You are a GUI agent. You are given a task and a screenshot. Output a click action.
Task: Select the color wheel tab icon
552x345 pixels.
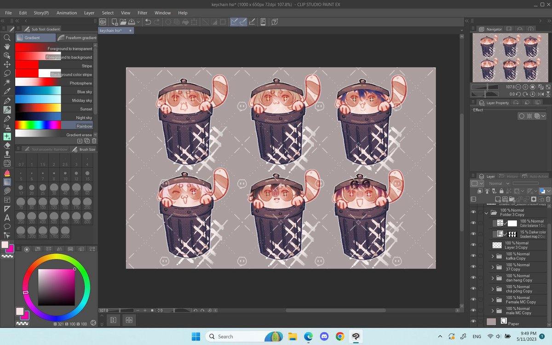pyautogui.click(x=27, y=249)
